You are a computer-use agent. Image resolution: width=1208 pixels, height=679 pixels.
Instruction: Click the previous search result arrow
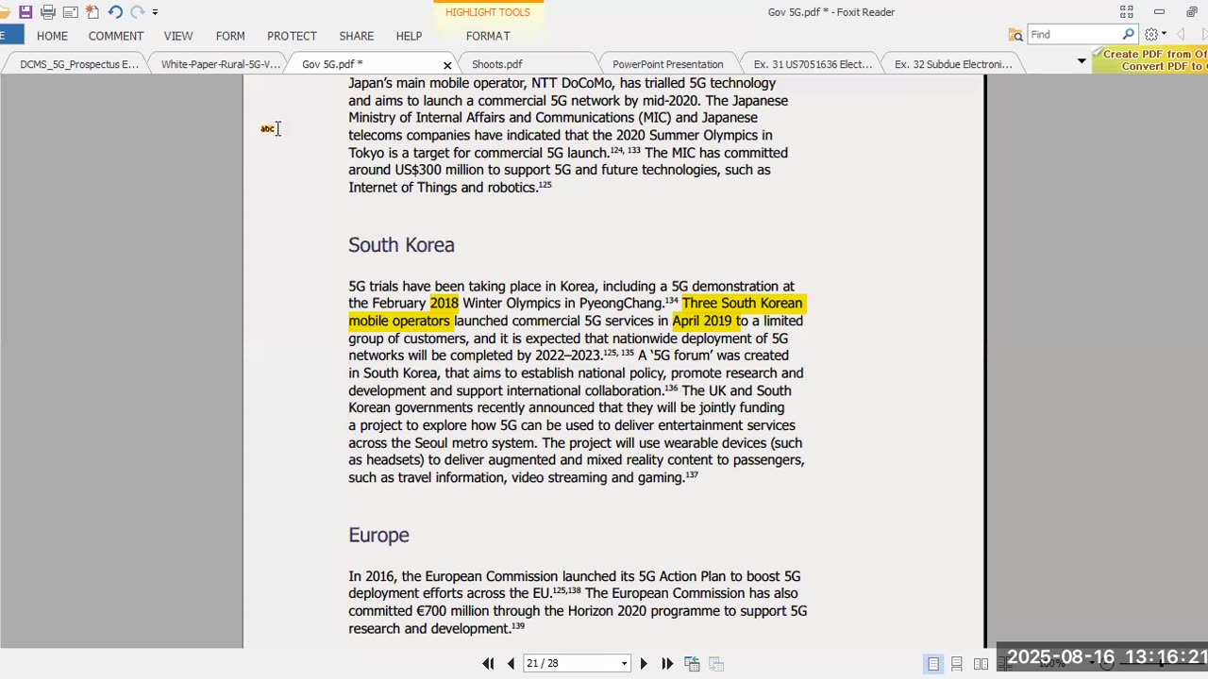[x=1181, y=35]
